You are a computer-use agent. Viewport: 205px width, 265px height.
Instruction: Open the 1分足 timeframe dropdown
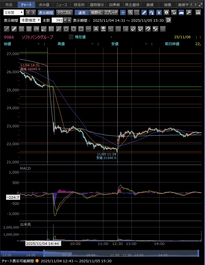[14, 12]
